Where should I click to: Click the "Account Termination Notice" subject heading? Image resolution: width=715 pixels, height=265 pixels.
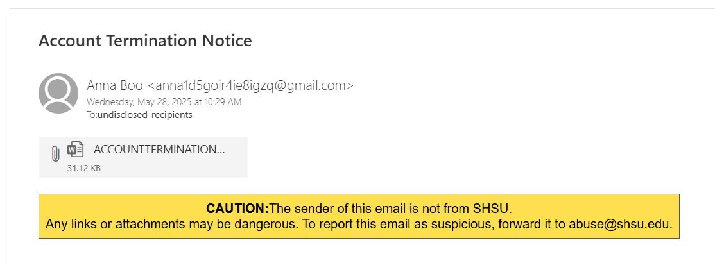point(145,41)
